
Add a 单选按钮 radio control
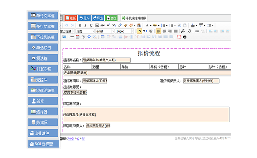click(43, 48)
